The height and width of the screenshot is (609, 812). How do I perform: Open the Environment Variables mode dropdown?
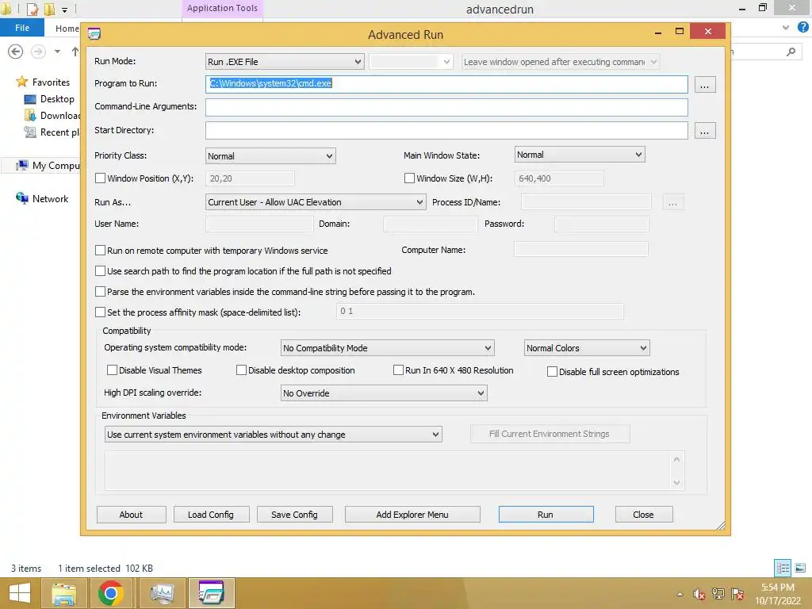(274, 435)
